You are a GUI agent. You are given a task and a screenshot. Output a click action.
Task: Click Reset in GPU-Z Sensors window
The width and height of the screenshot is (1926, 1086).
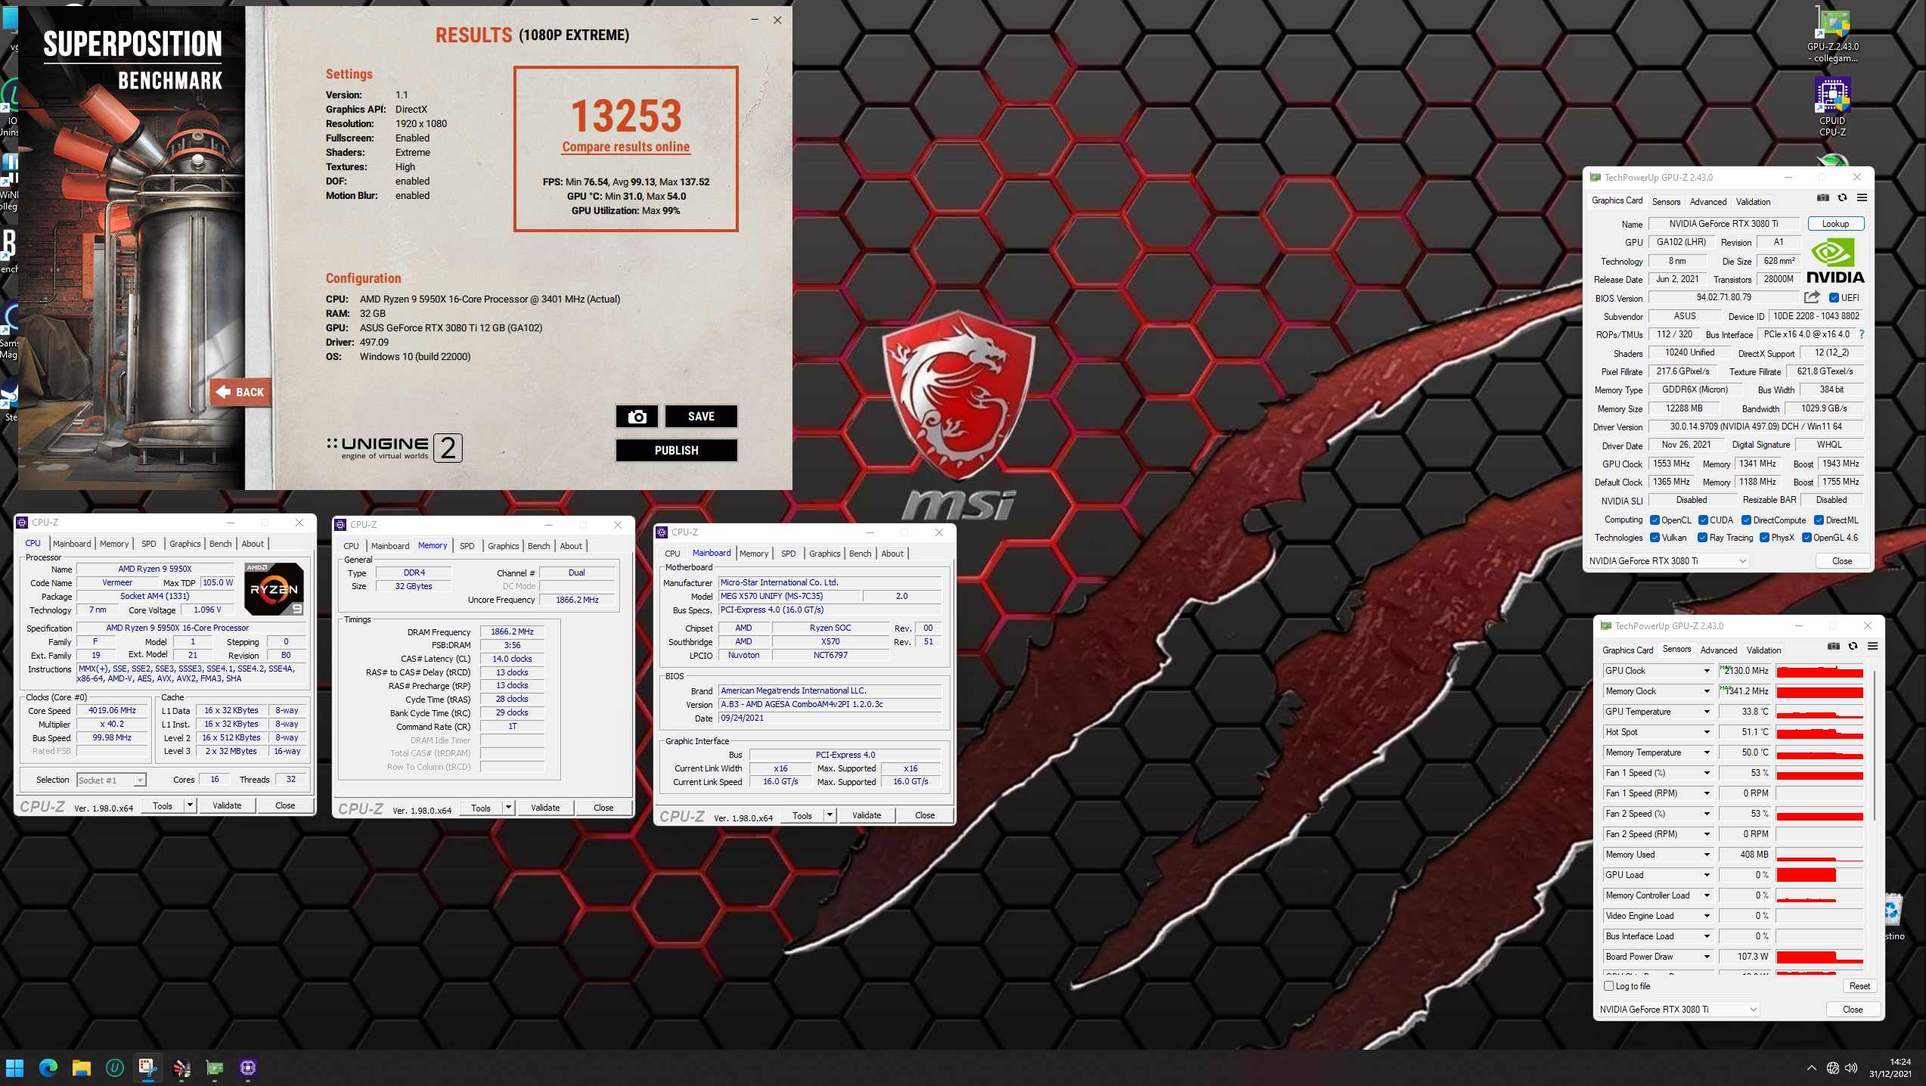click(1859, 986)
